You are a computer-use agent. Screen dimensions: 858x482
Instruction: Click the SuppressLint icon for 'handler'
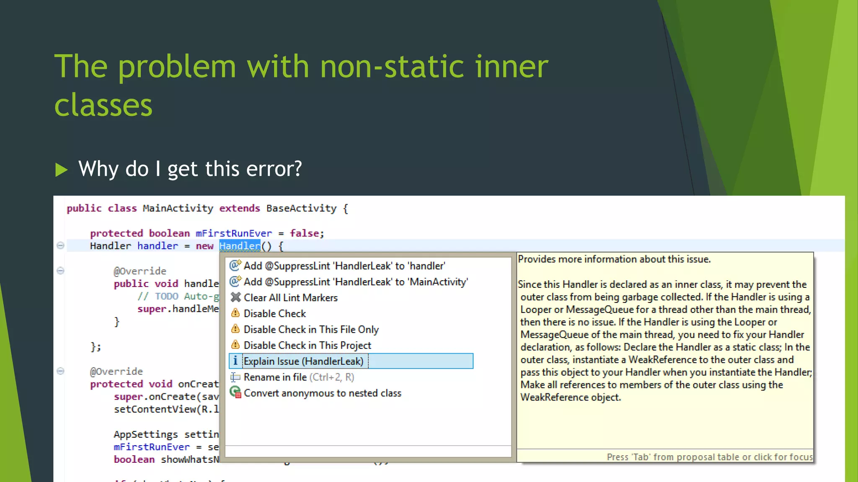click(x=235, y=265)
